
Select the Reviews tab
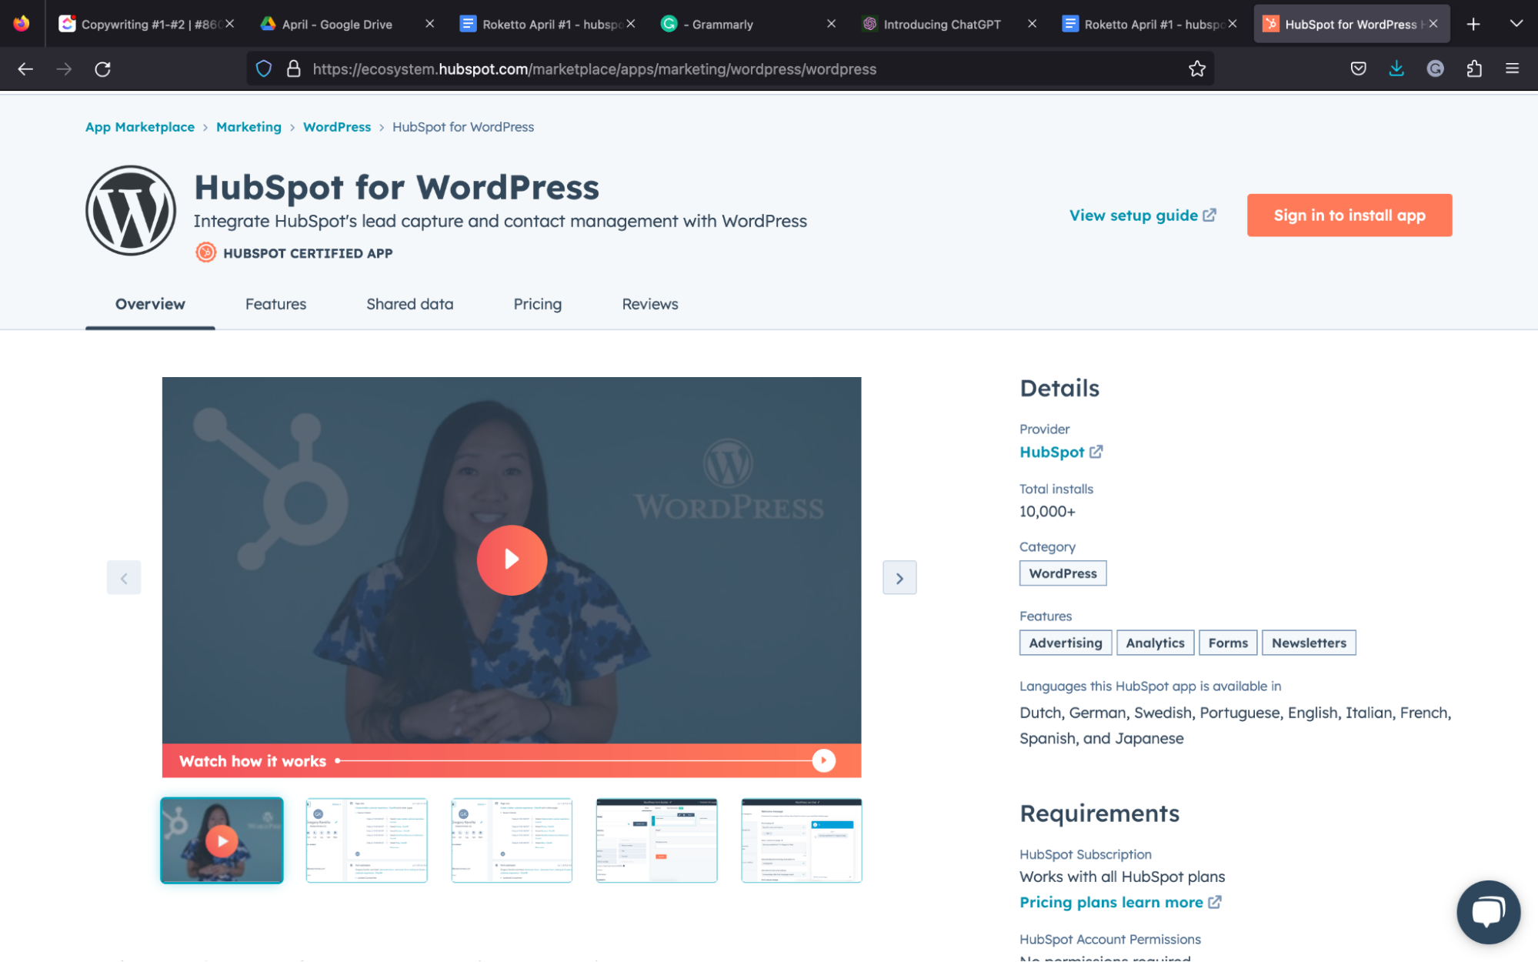(x=649, y=302)
